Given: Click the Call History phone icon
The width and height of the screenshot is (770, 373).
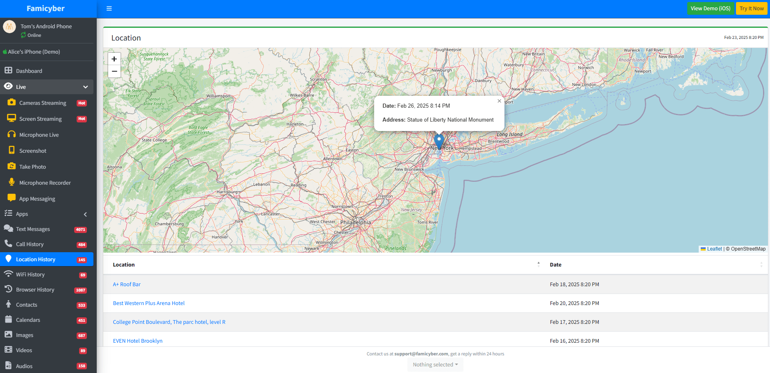Looking at the screenshot, I should point(8,244).
